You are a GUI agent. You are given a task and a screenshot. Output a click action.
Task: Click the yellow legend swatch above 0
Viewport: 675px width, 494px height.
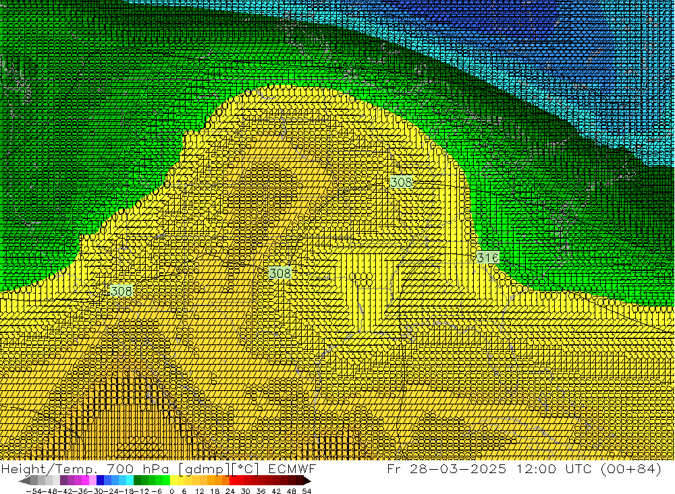174,481
